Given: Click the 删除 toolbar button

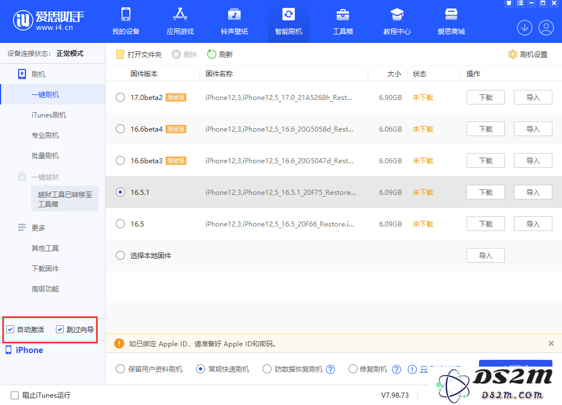Looking at the screenshot, I should (x=185, y=54).
